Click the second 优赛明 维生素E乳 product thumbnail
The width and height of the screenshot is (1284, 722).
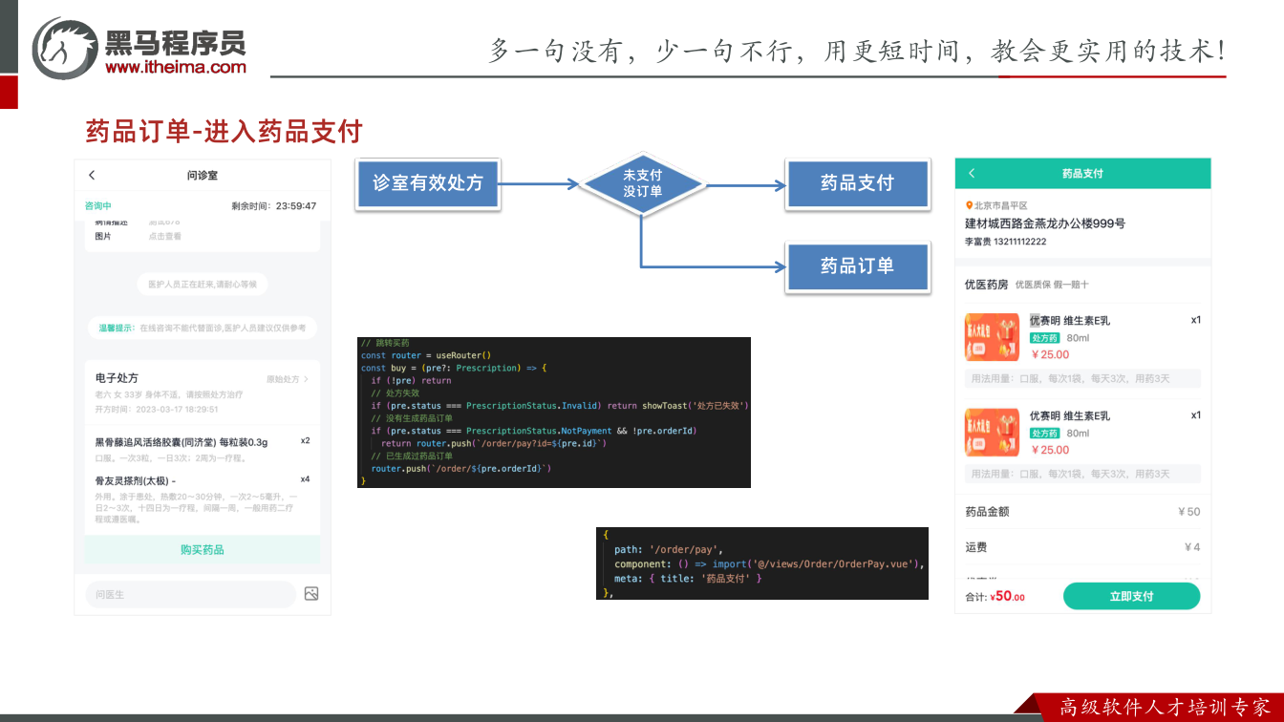992,433
